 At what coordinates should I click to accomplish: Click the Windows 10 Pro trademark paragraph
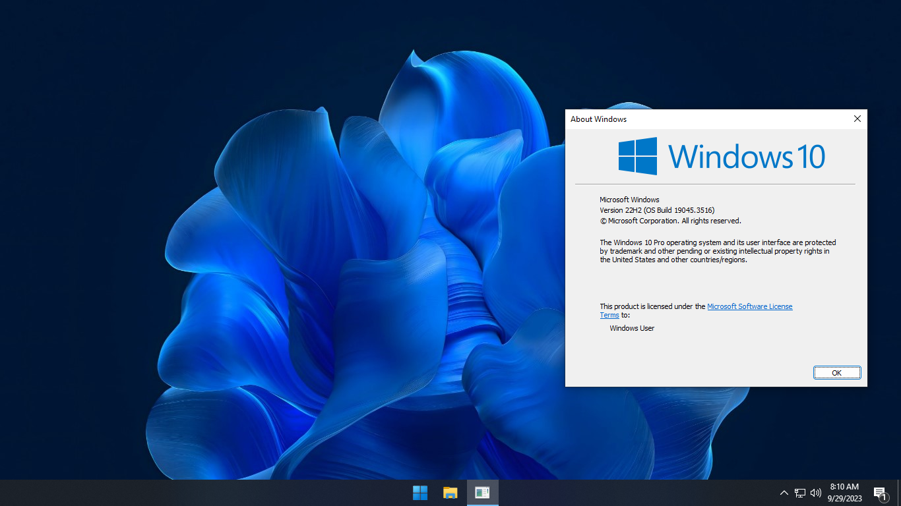(x=718, y=251)
